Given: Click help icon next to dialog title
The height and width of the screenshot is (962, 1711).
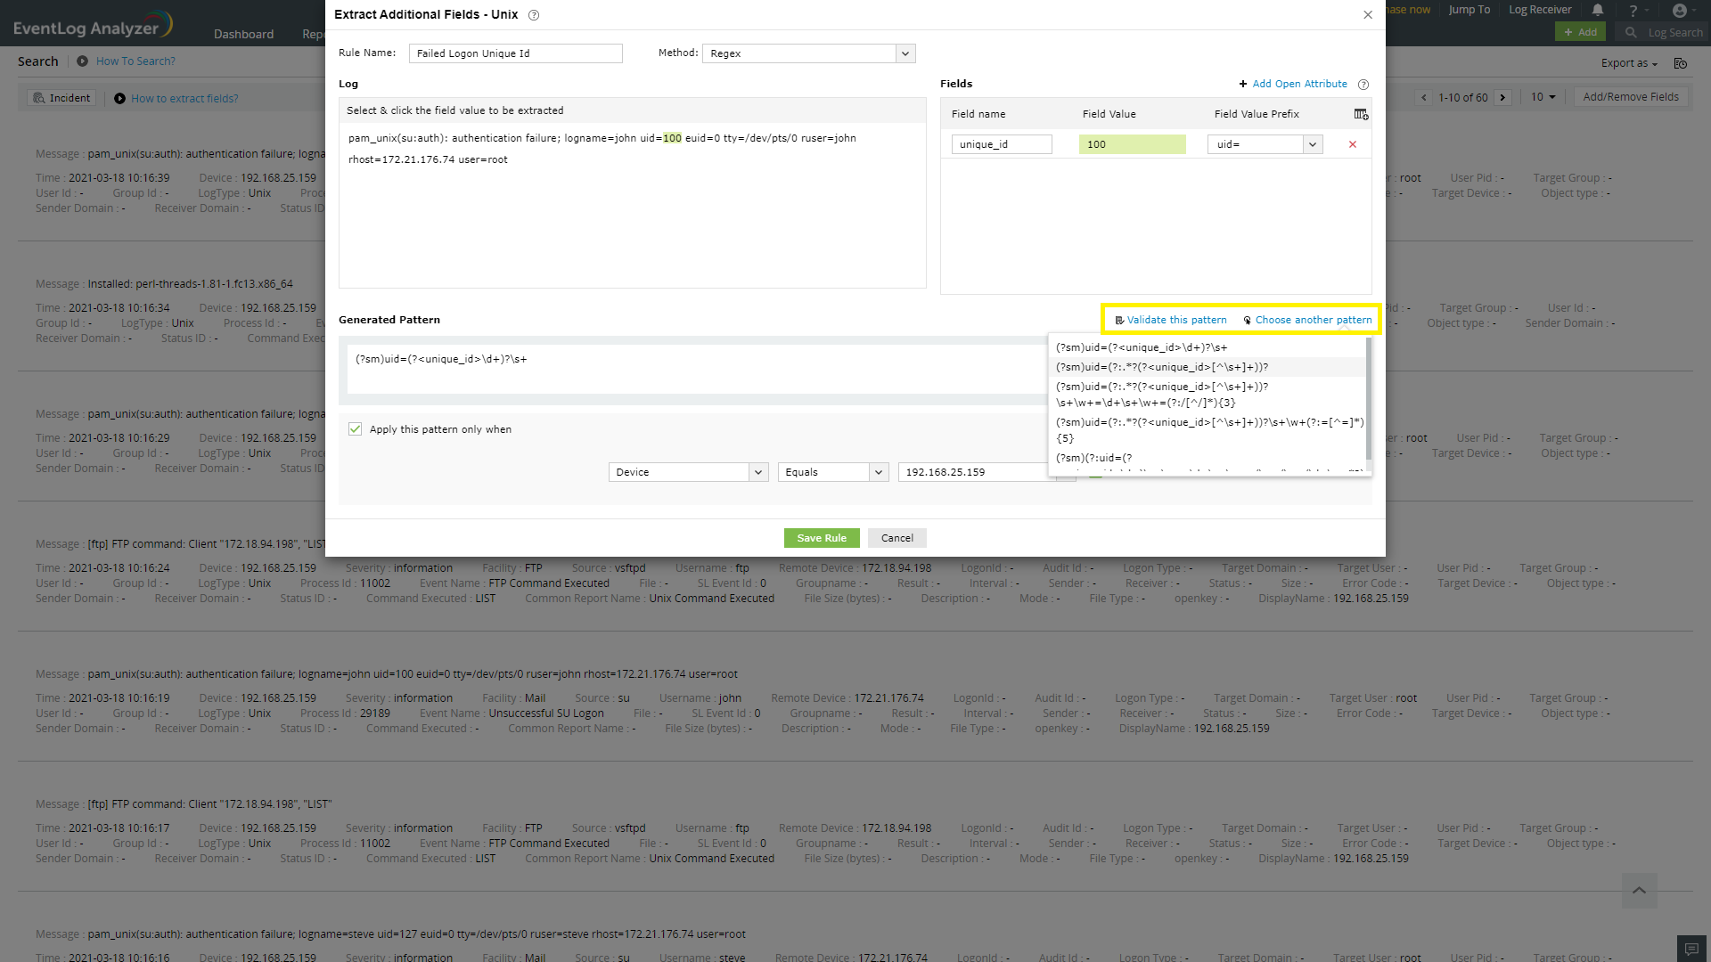Looking at the screenshot, I should point(534,15).
